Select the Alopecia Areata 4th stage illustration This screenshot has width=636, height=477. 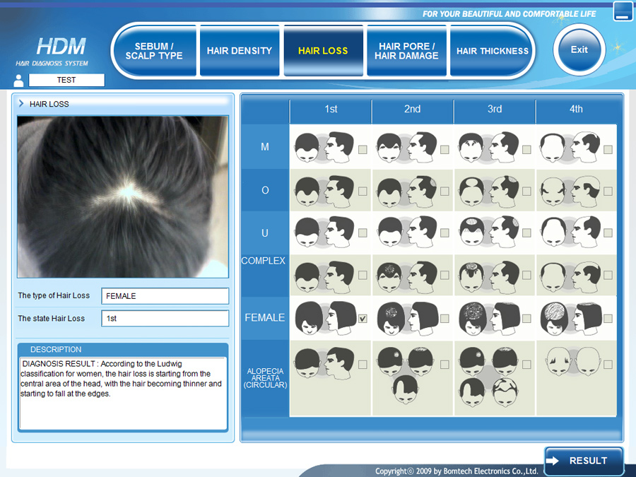coord(570,364)
